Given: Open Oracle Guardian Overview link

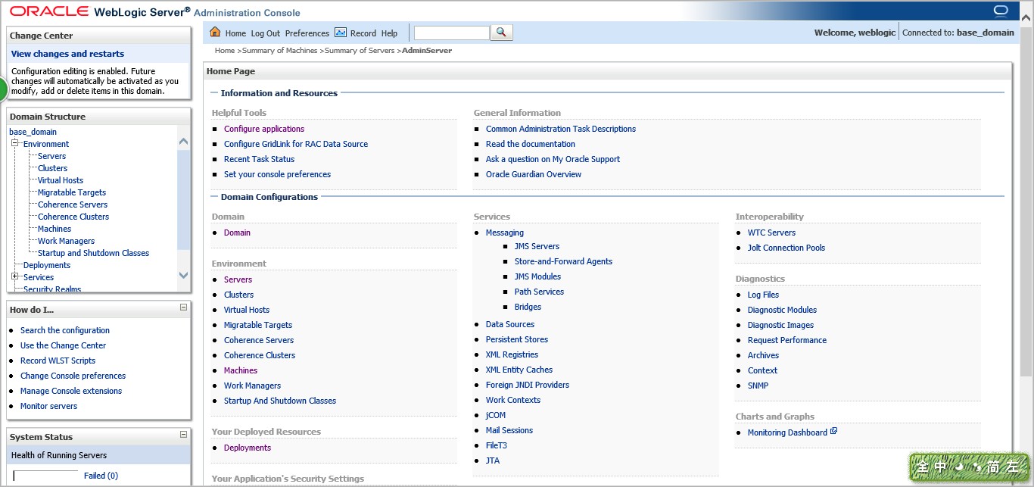Looking at the screenshot, I should [534, 174].
